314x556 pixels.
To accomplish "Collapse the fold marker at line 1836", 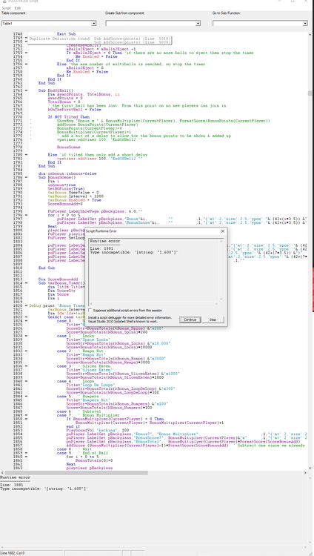I will (26, 366).
